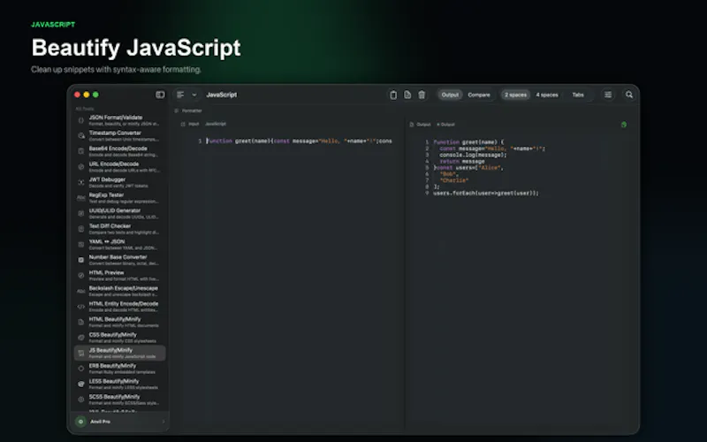Open Base64 Encode/Decode tool
Viewport: 707px width, 442px height.
[119, 151]
